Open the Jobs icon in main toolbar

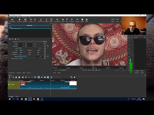pos(87,19)
